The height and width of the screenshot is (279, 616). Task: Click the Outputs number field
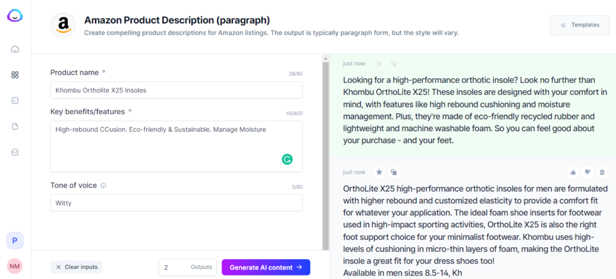[x=188, y=267]
